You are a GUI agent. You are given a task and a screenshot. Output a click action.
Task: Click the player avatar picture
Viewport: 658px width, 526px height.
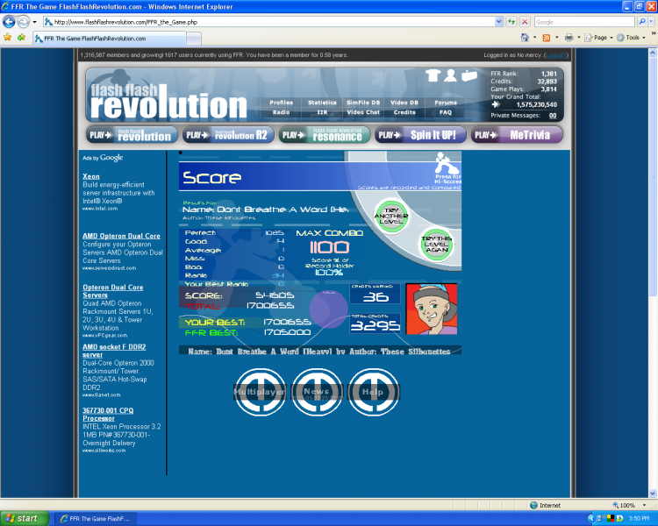(x=432, y=309)
